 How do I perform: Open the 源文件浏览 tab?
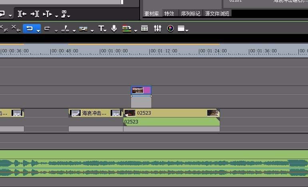click(x=217, y=14)
